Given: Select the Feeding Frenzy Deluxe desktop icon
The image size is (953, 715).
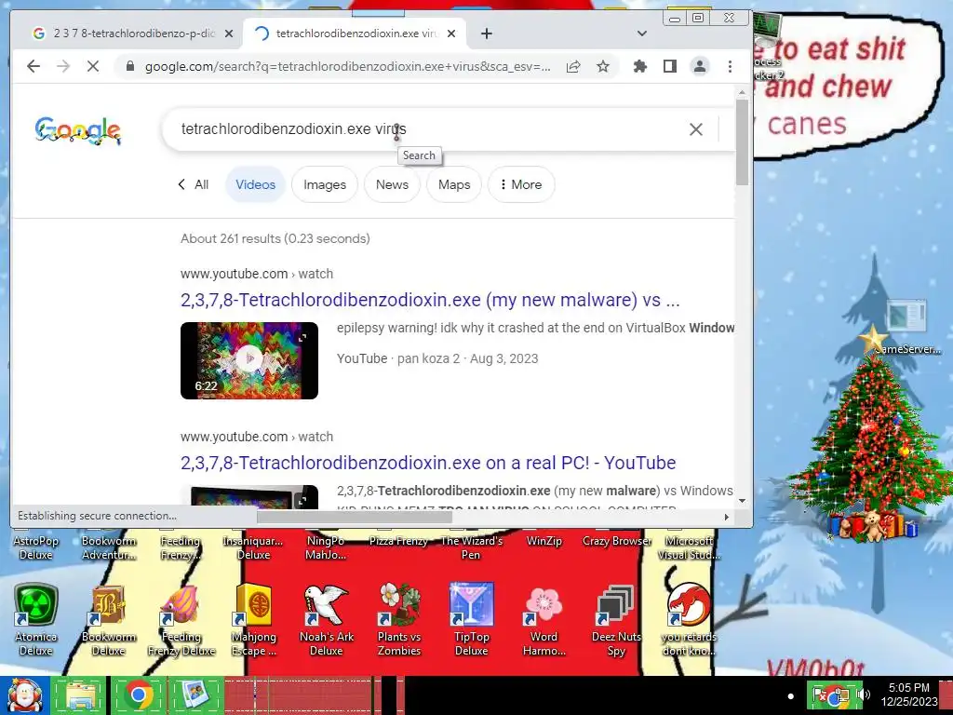Looking at the screenshot, I should pyautogui.click(x=181, y=619).
